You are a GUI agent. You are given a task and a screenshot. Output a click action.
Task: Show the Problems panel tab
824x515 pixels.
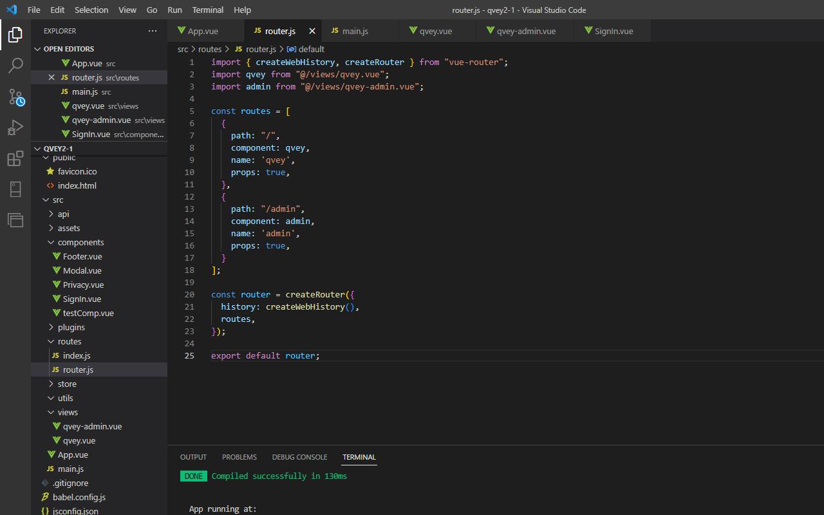point(239,457)
